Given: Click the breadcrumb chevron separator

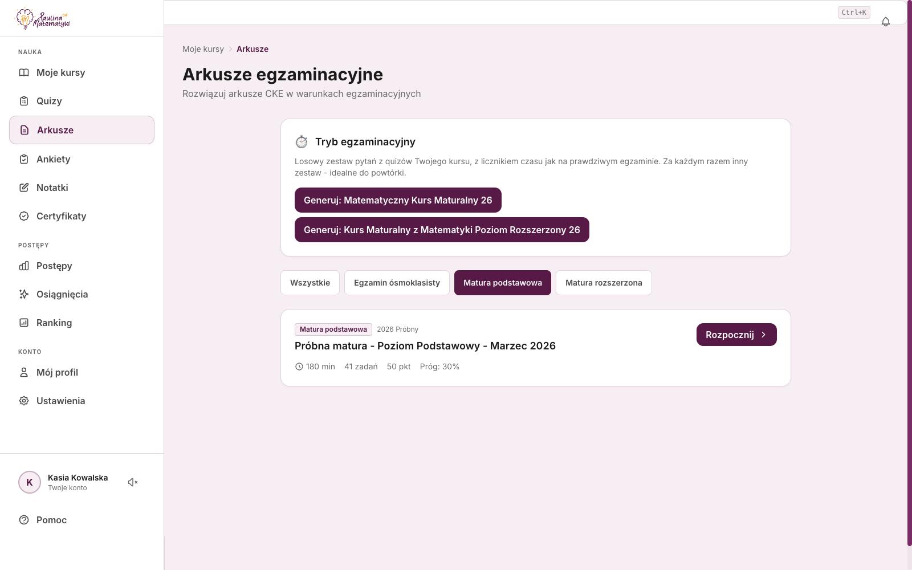Looking at the screenshot, I should coord(230,49).
